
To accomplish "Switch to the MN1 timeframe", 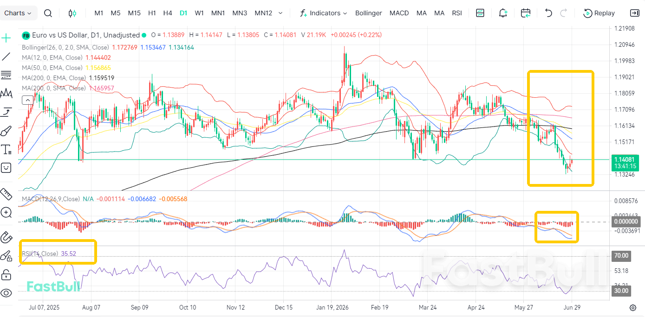I will pos(218,13).
